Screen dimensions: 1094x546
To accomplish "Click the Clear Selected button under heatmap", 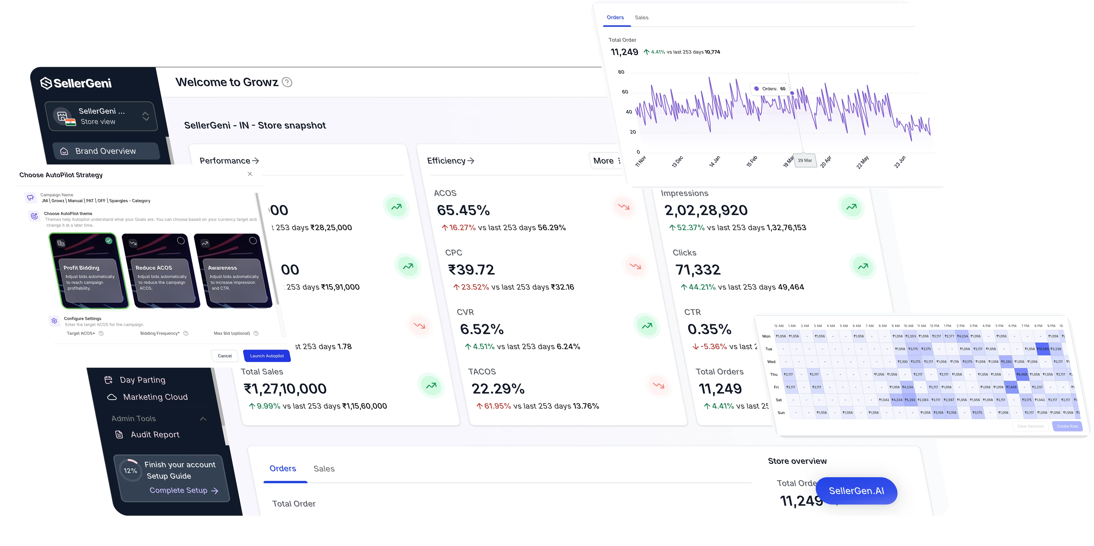I will pyautogui.click(x=1030, y=426).
